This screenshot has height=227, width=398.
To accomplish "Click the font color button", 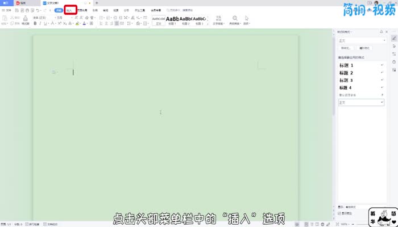I will (84, 24).
